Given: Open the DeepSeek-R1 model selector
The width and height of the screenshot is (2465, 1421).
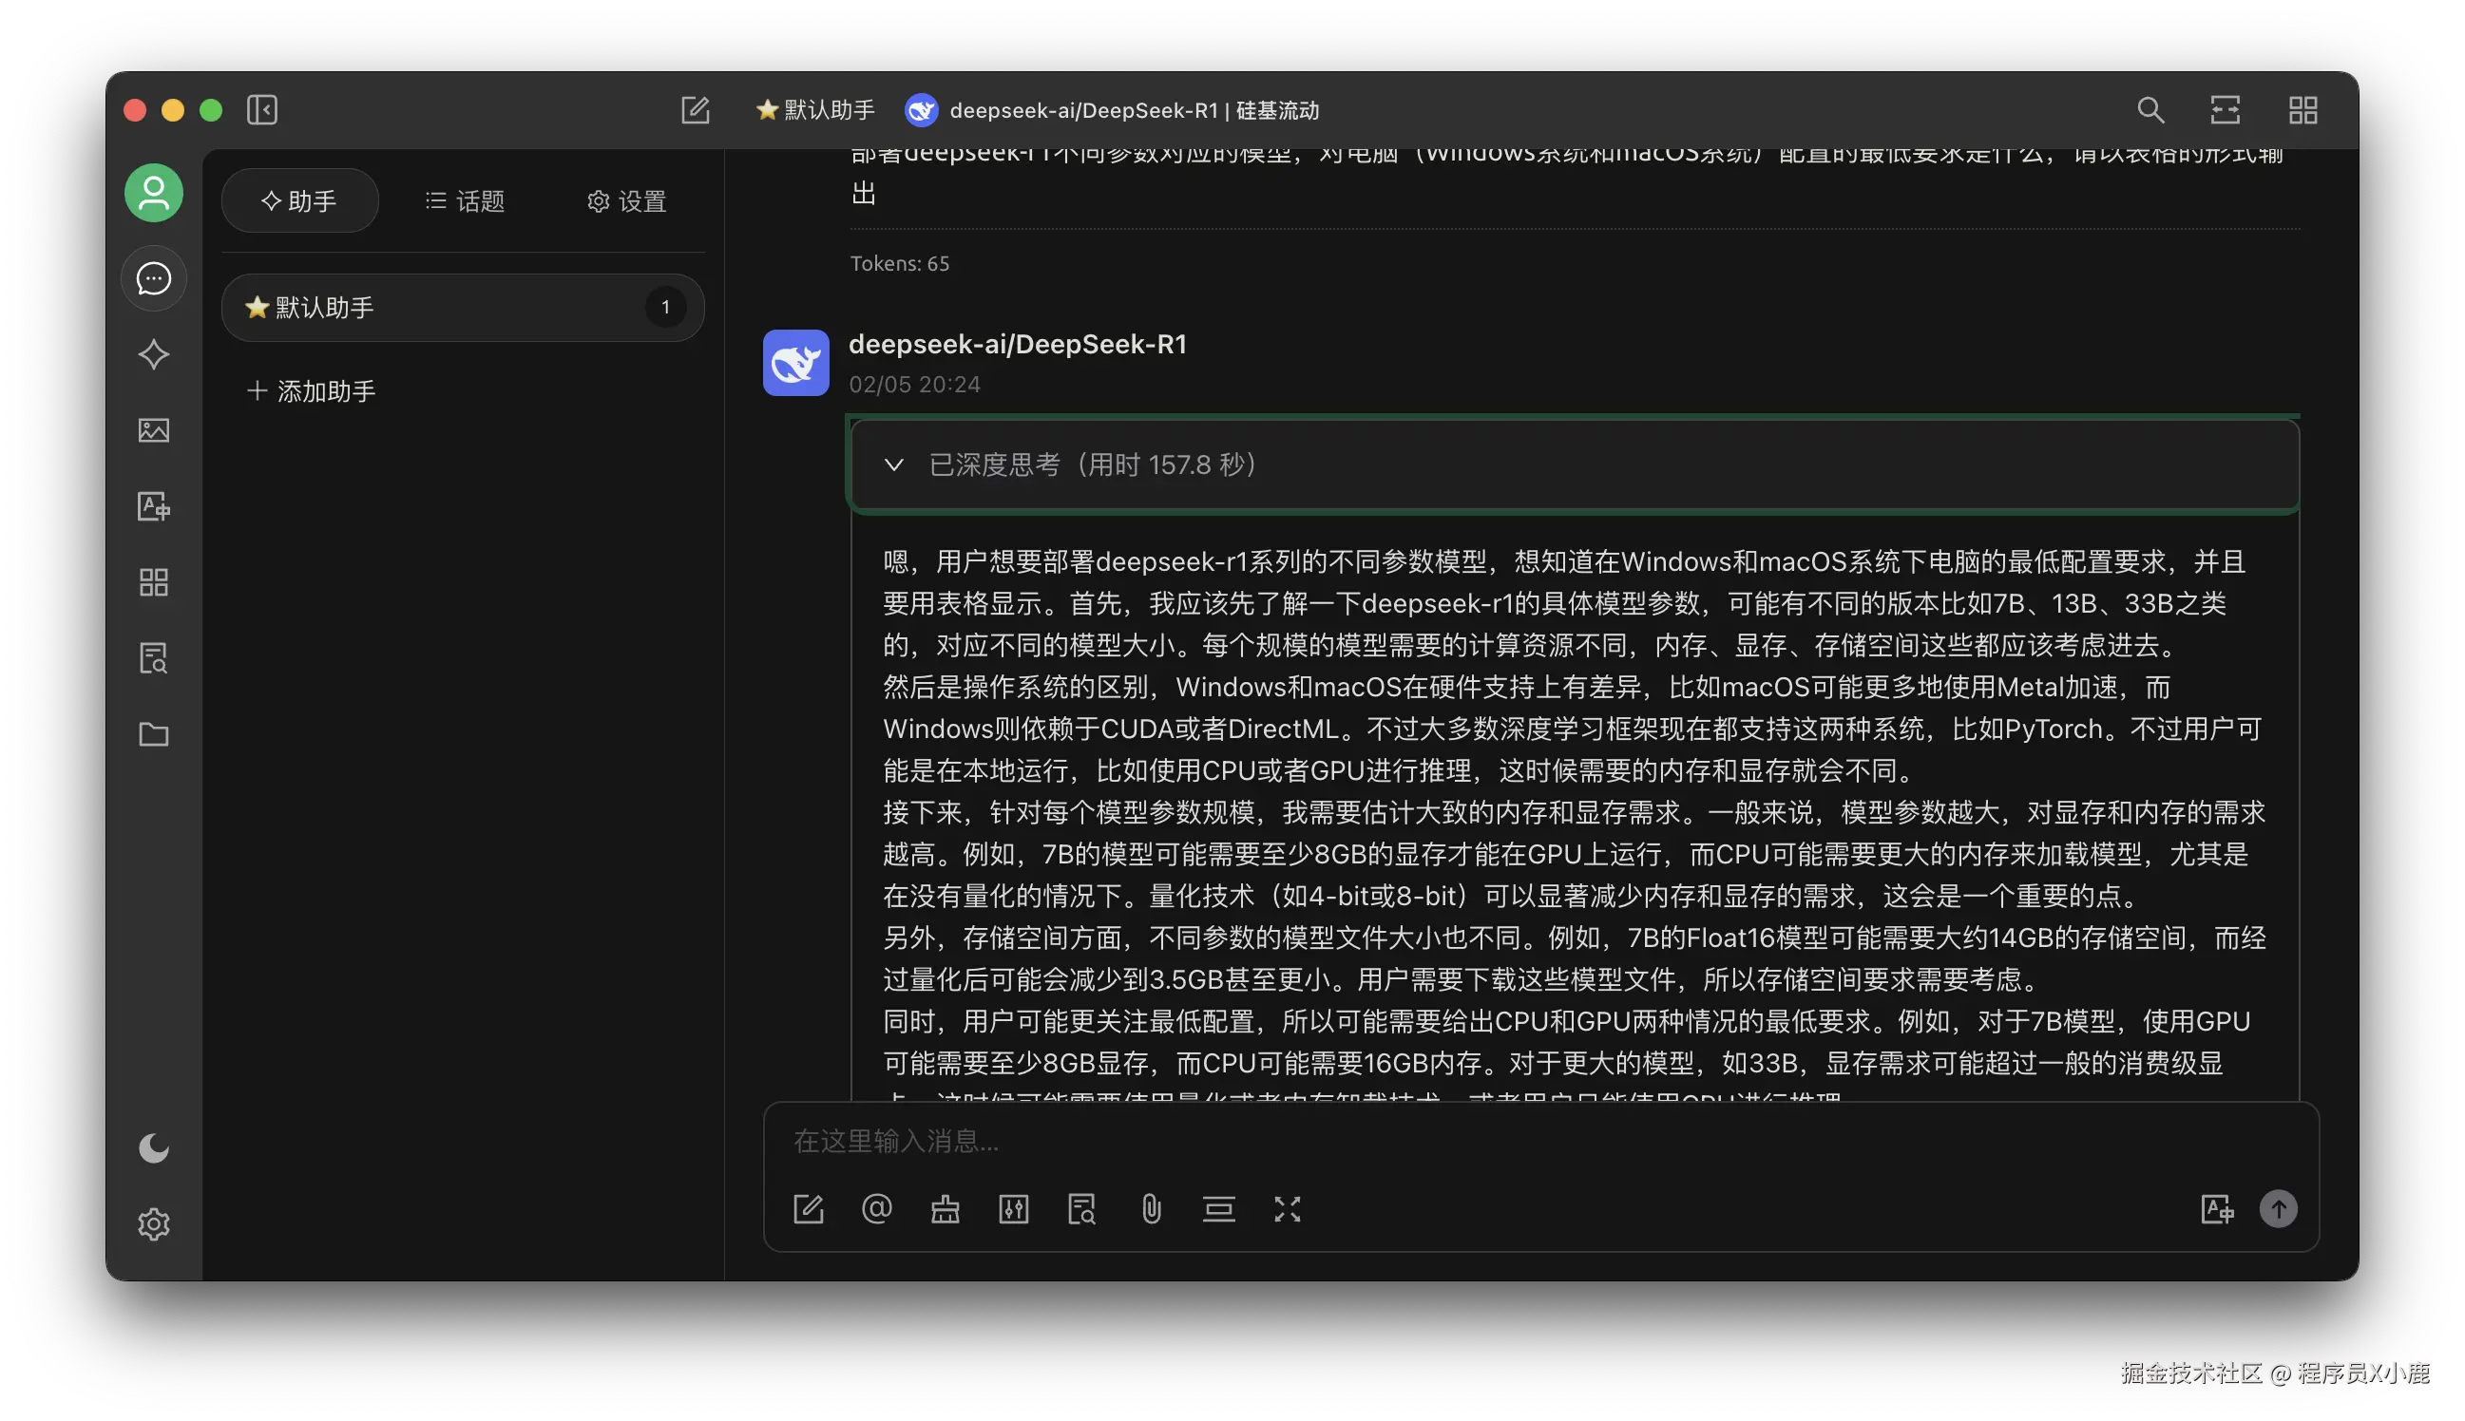Looking at the screenshot, I should 1113,110.
